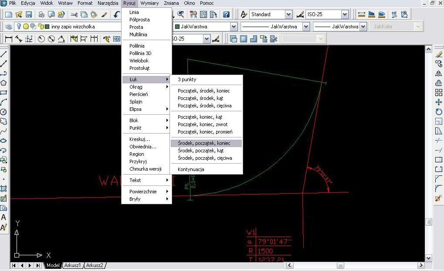Select the Line tool in draw toolbar
Screen dimensions: 444x271
click(3, 54)
